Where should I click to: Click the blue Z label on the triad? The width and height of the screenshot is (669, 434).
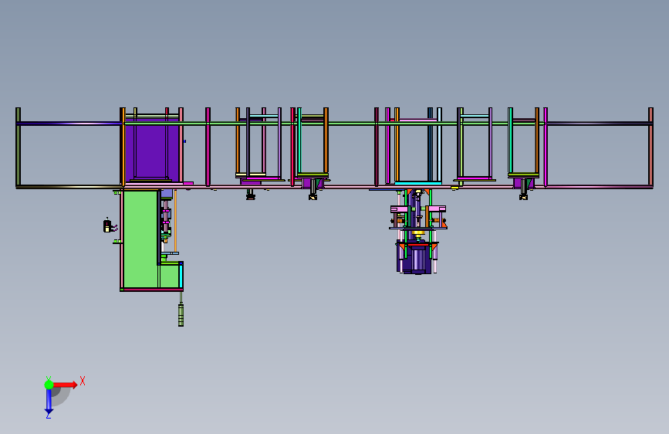click(49, 415)
